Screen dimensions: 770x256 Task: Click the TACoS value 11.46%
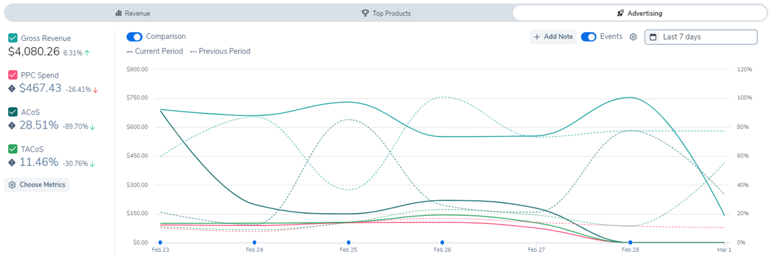click(x=39, y=162)
